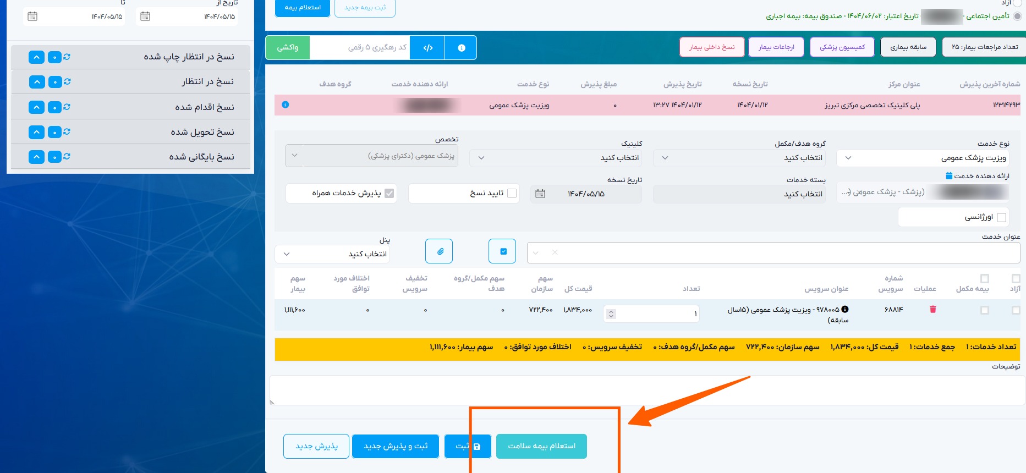Screen dimensions: 1026x473
Task: Open the گروه هدف/مکمل dropdown
Action: pyautogui.click(x=739, y=158)
